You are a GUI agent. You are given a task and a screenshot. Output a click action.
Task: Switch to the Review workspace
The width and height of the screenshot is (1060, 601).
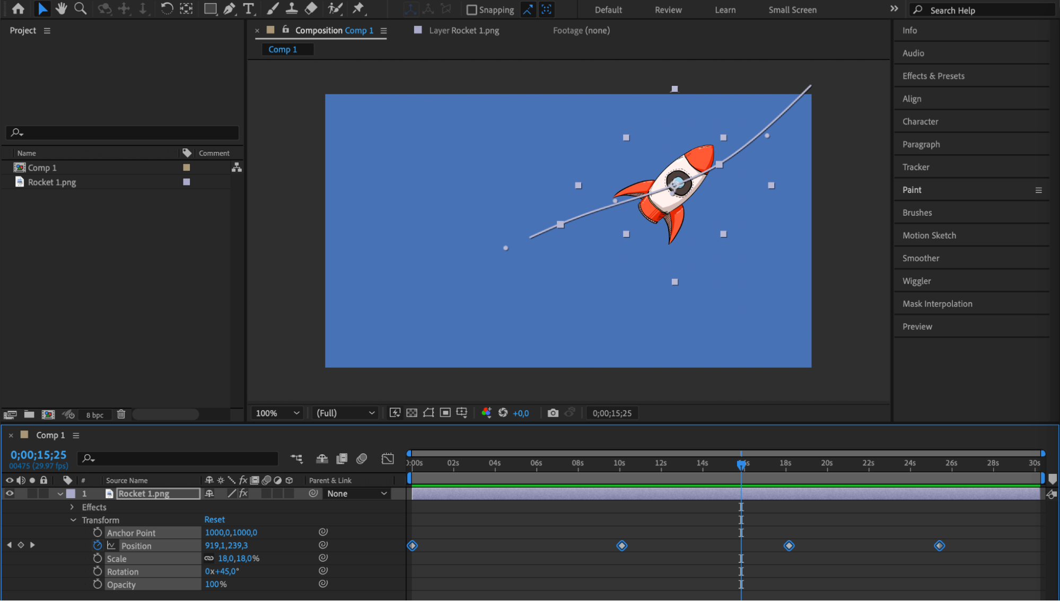coord(668,10)
